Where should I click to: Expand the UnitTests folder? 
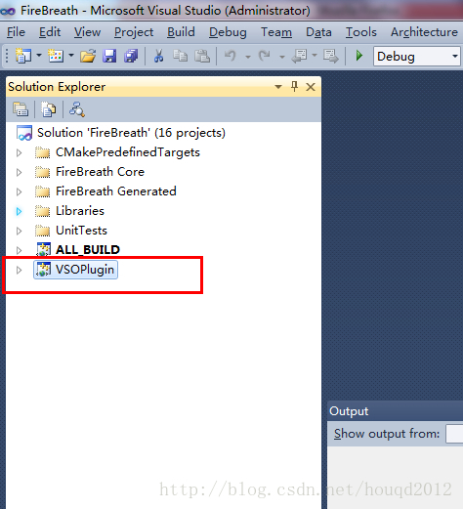click(x=19, y=231)
